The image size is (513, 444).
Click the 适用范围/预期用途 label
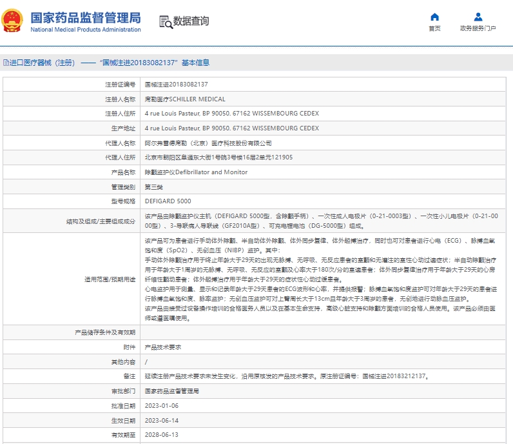click(x=110, y=279)
